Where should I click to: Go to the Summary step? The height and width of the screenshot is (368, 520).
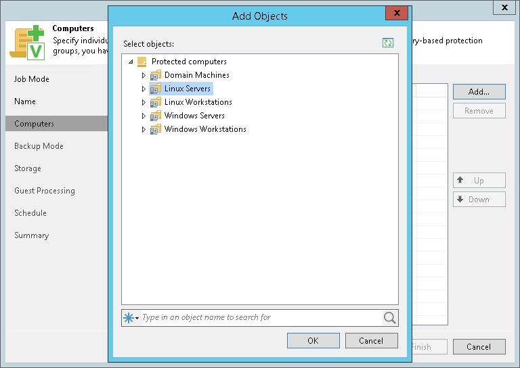[x=32, y=235]
